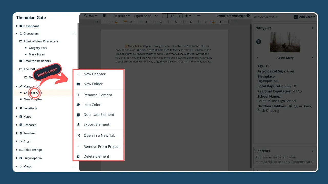This screenshot has height=184, width=328.
Task: Click the Delete Element trash icon
Action: point(78,156)
